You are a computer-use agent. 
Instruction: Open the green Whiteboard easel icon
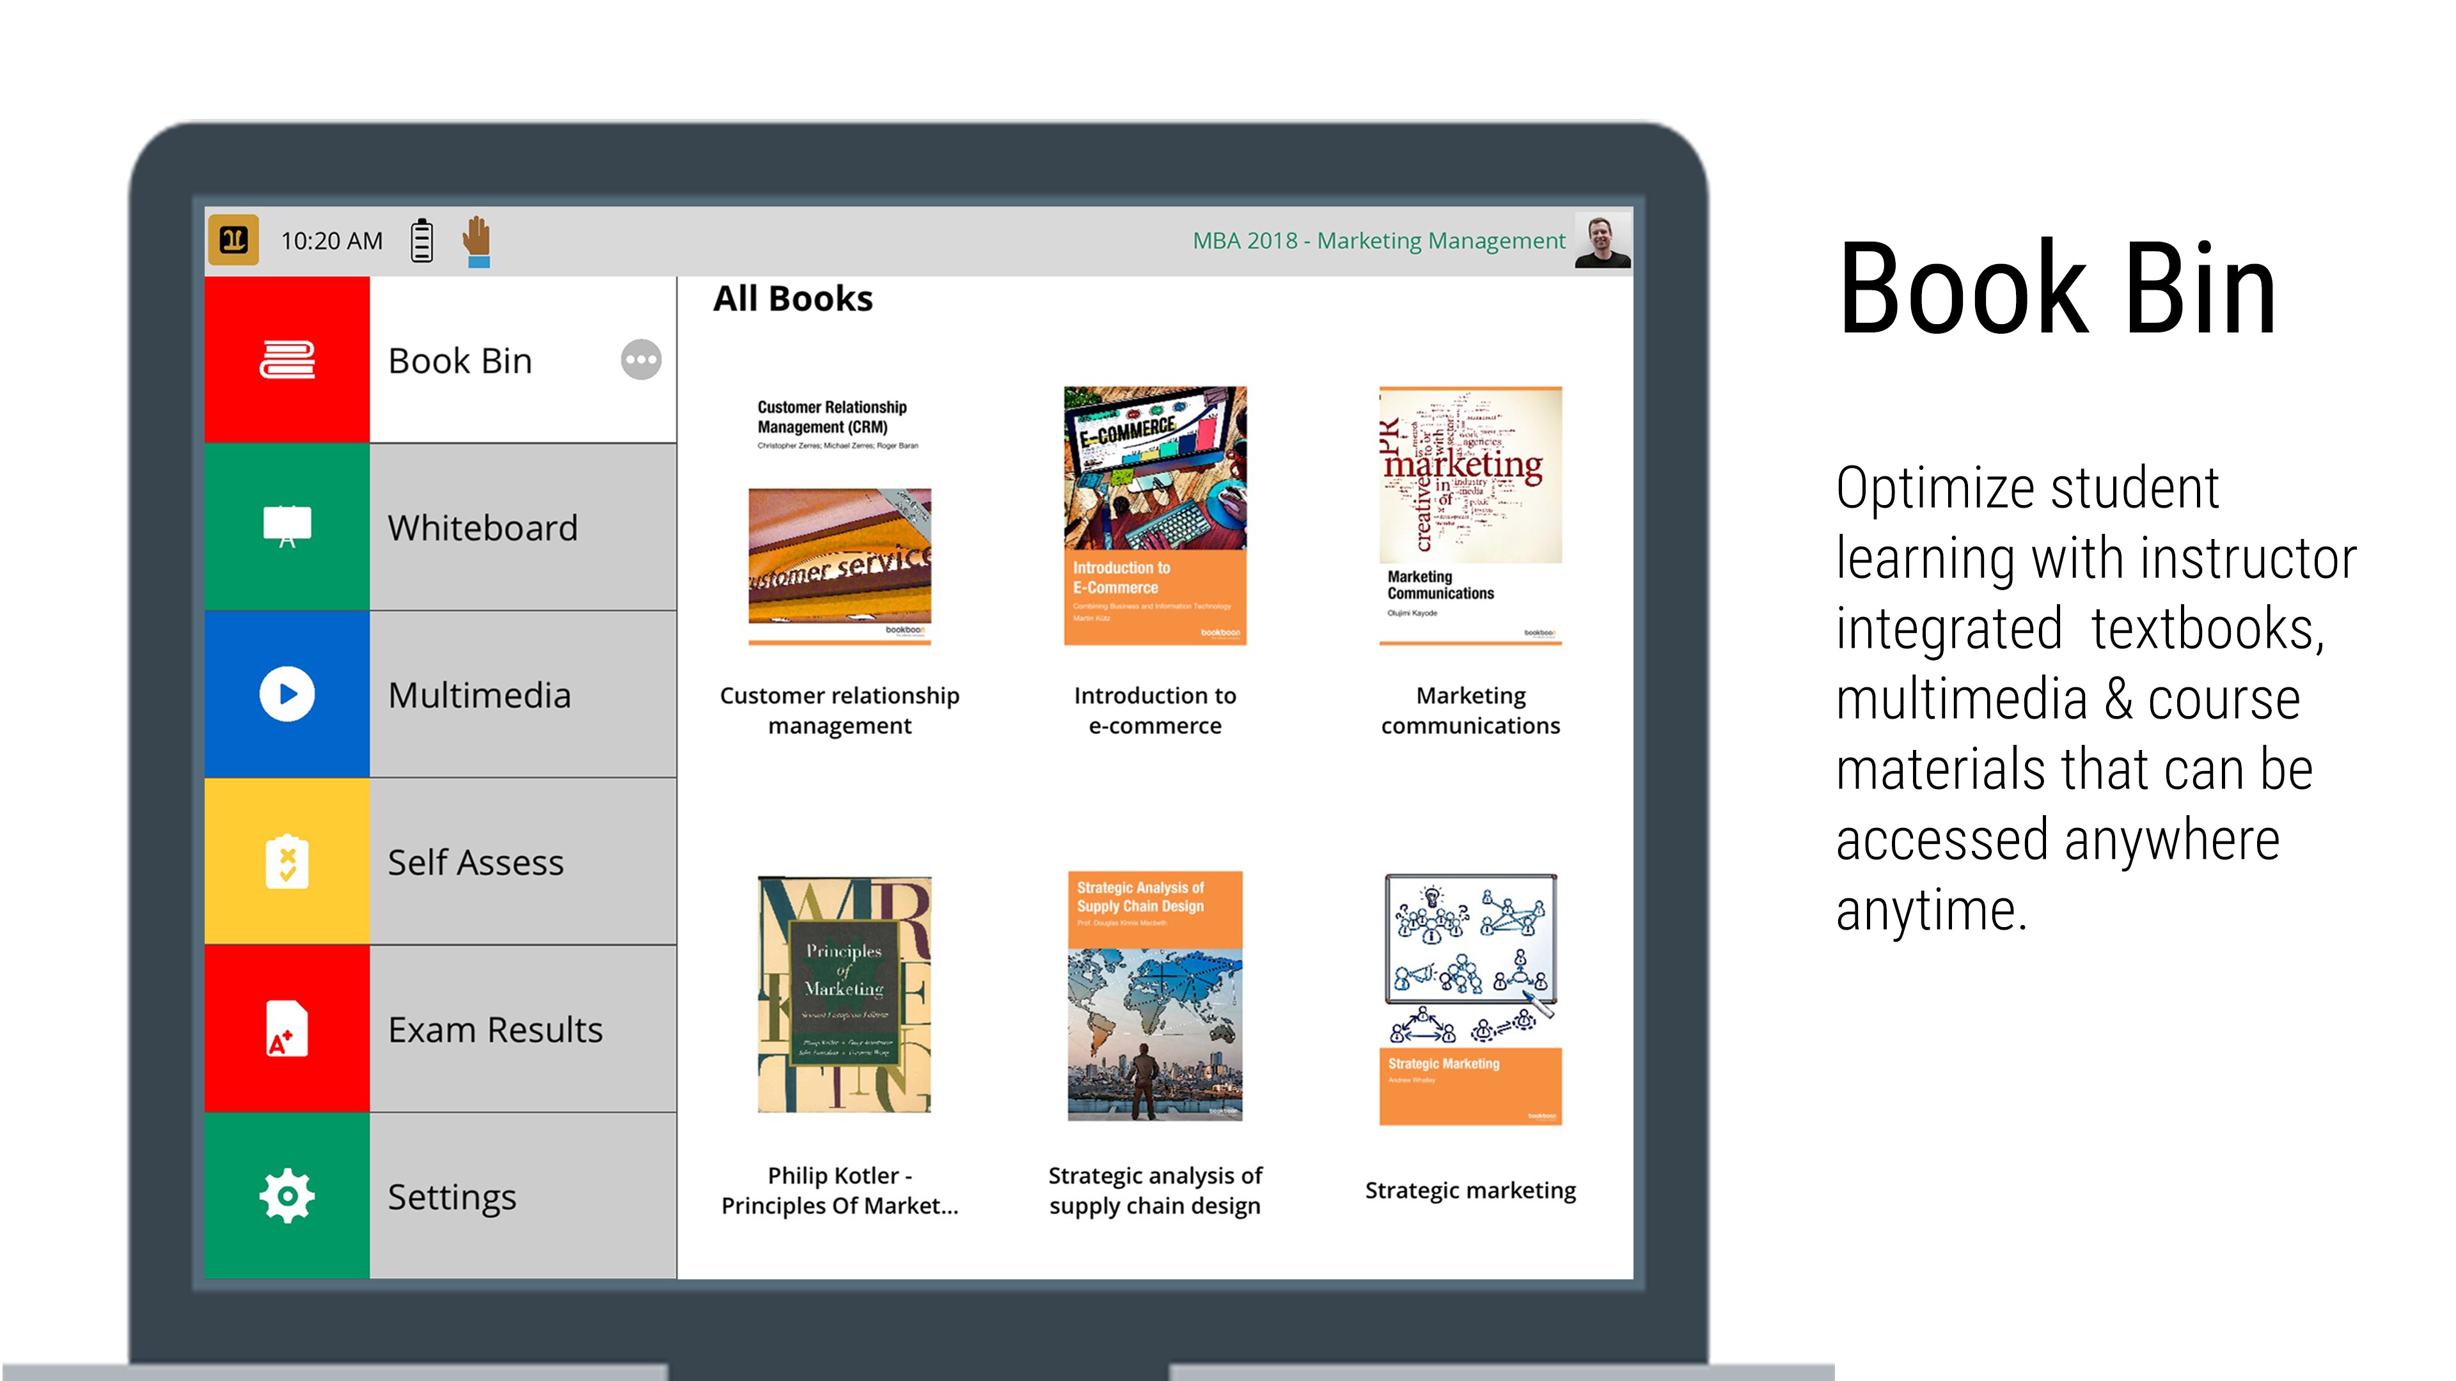287,527
